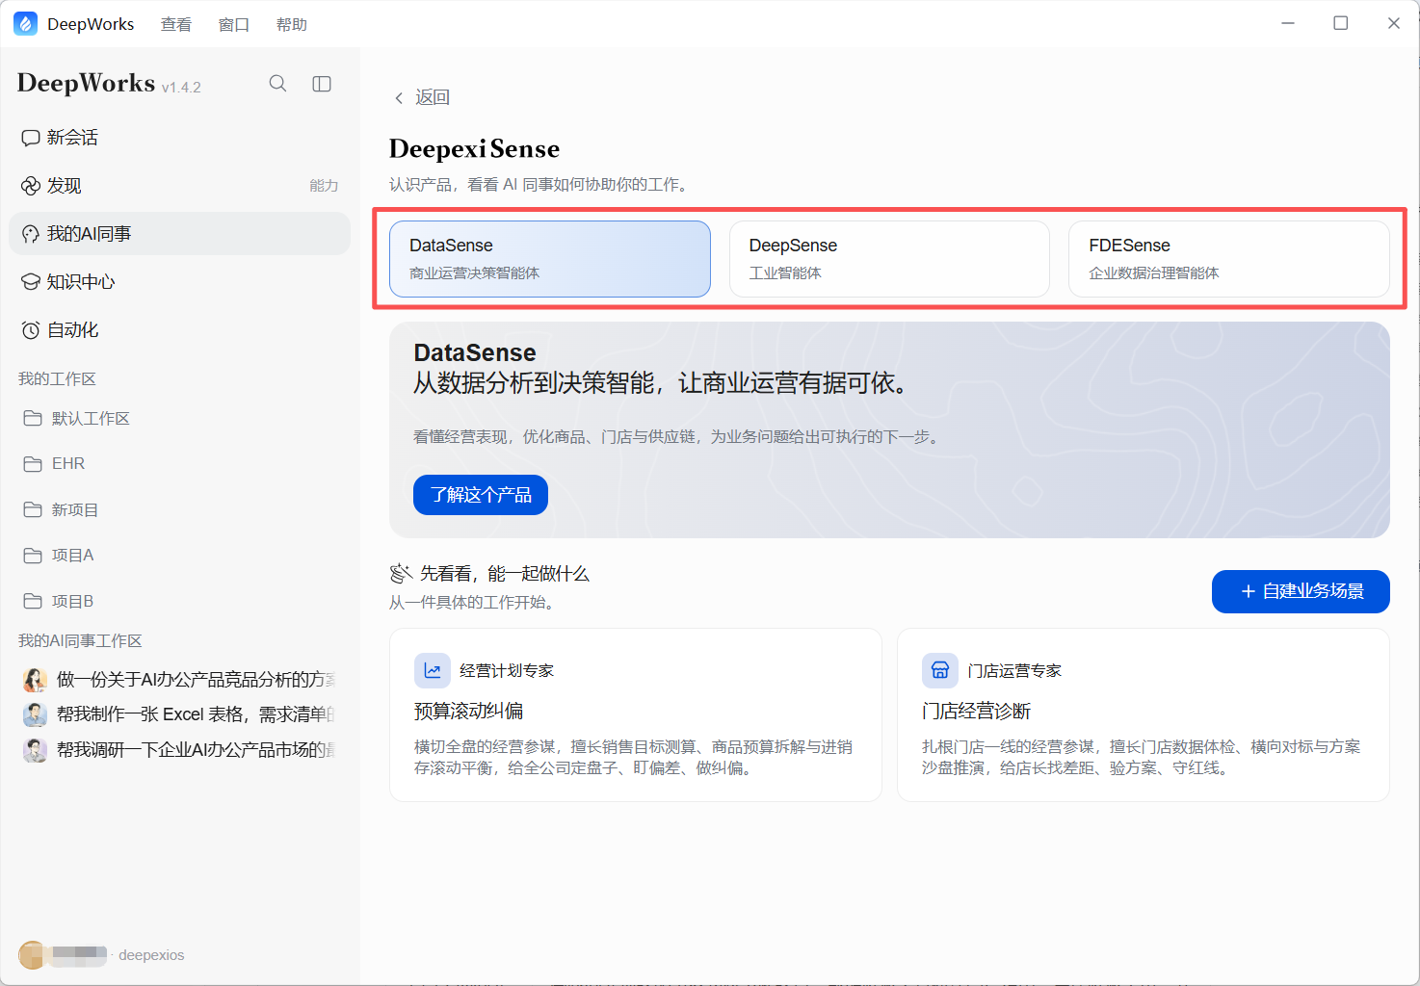1420x986 pixels.
Task: Select the DataSense product tab
Action: tap(550, 259)
